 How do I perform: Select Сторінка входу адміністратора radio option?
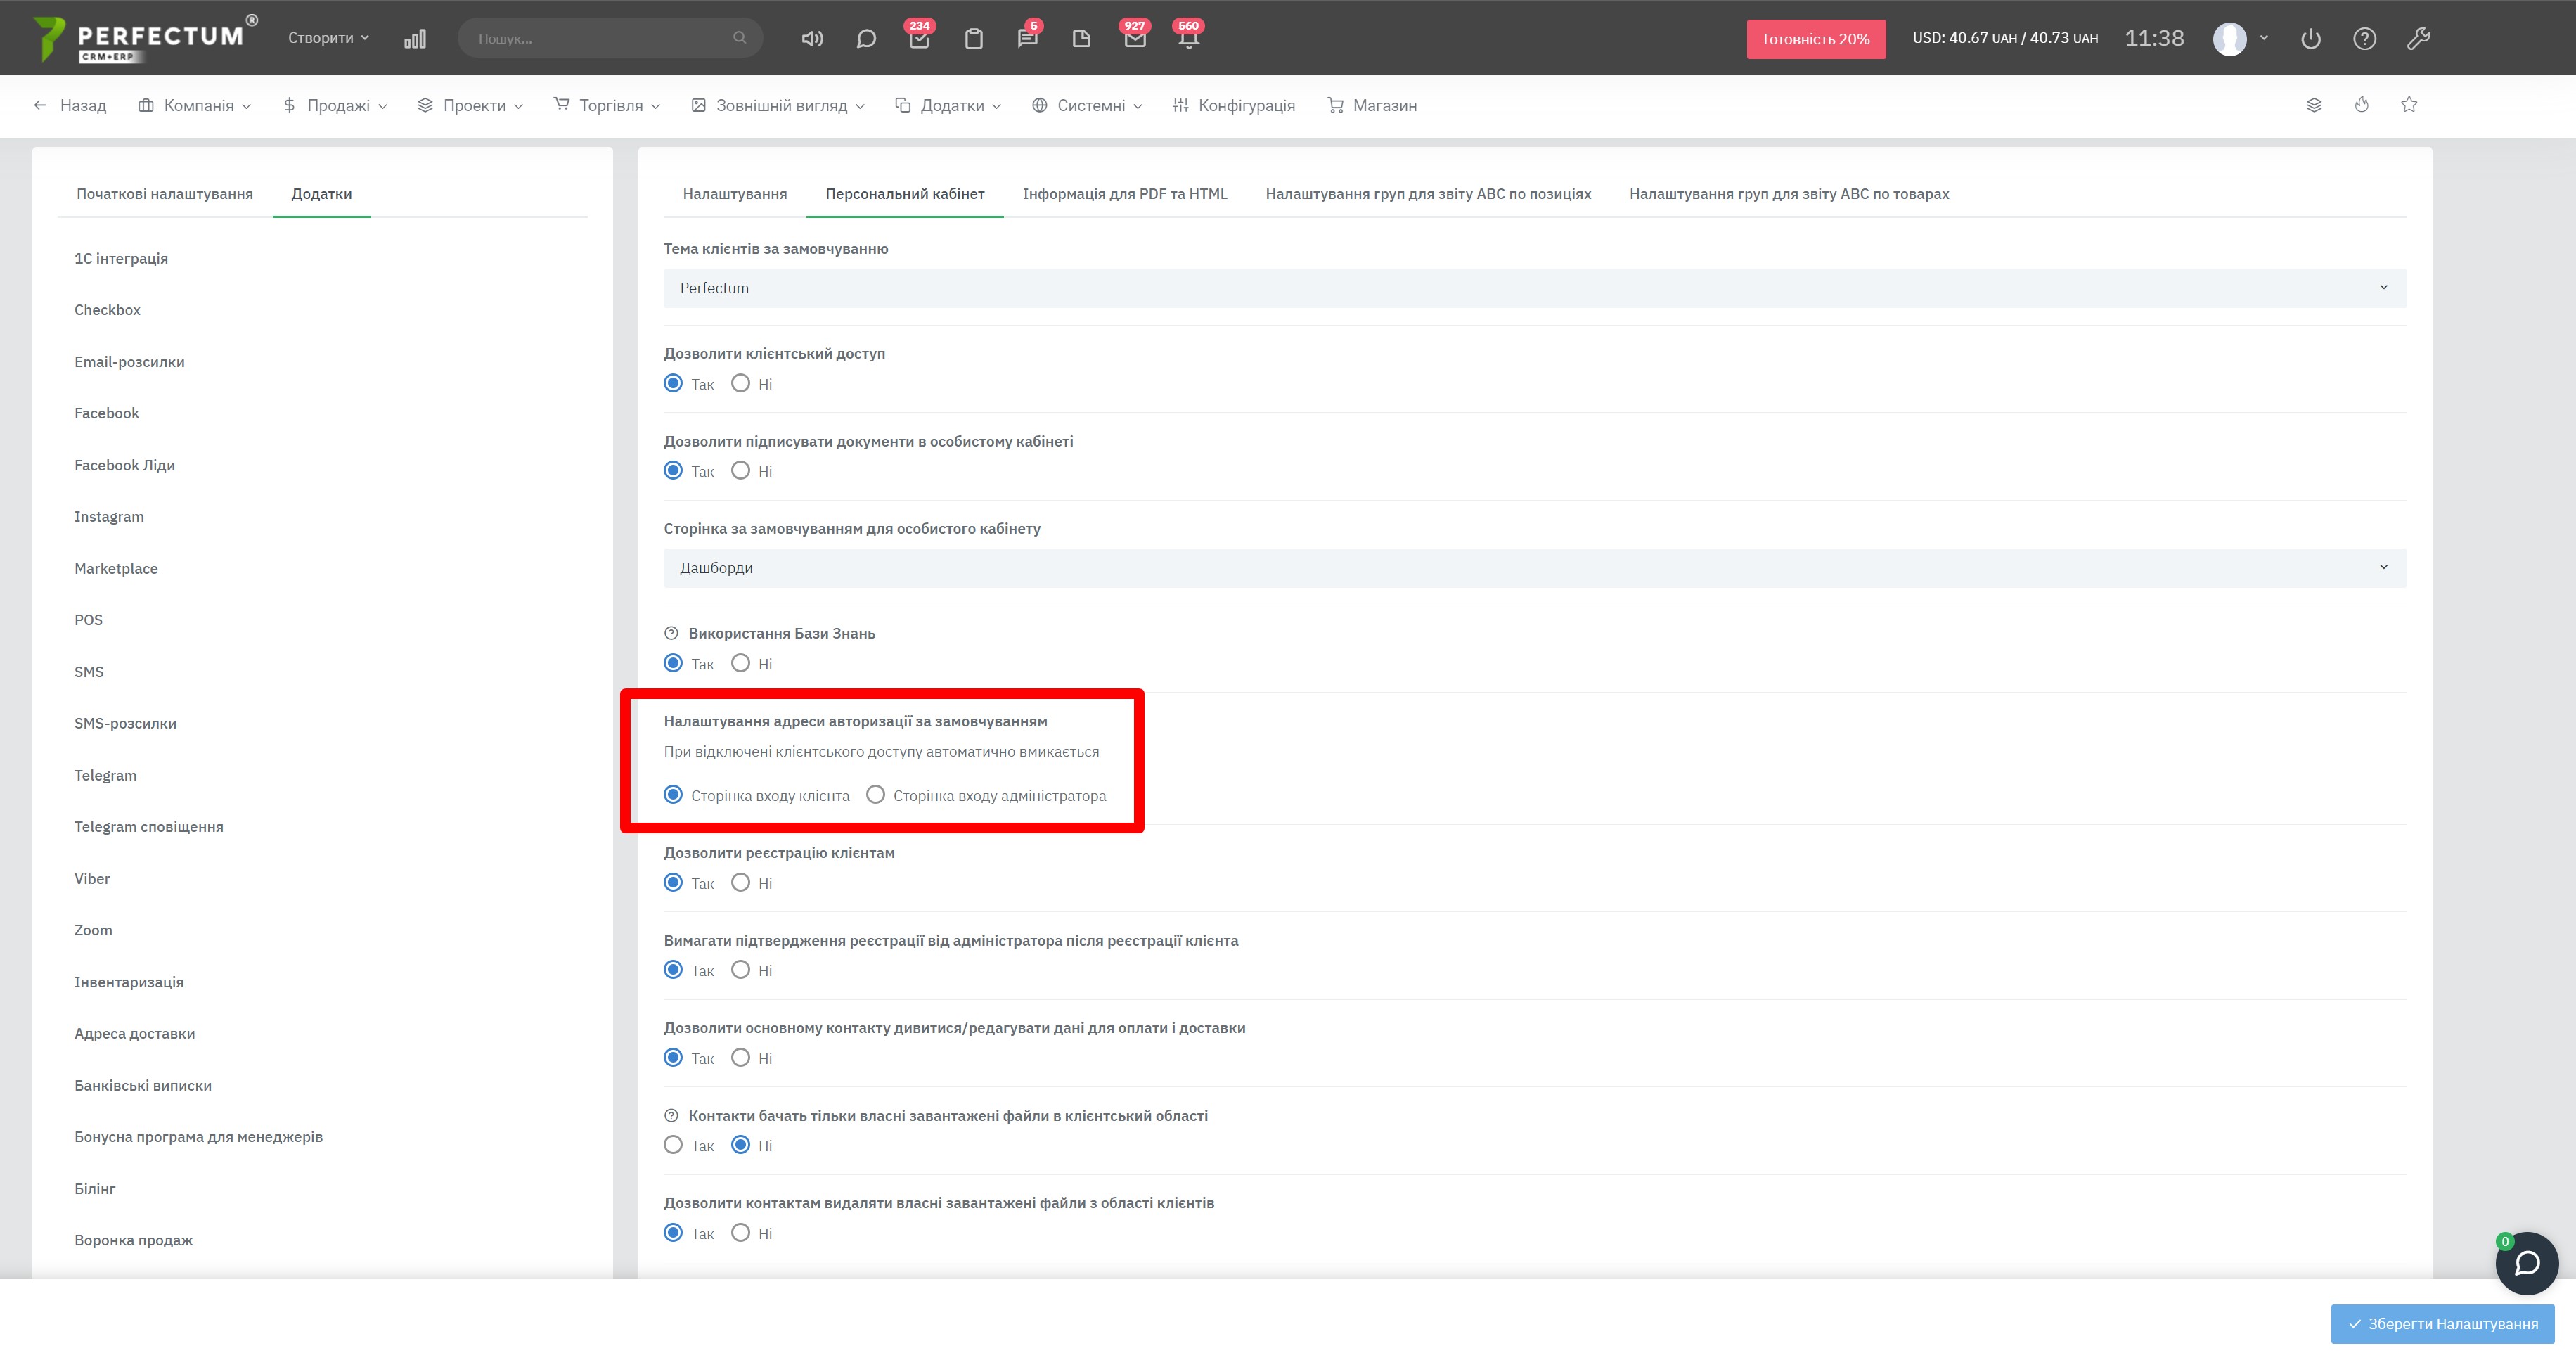click(x=876, y=795)
